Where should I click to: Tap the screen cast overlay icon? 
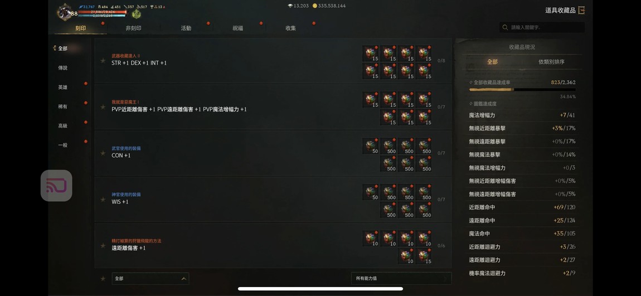[56, 186]
